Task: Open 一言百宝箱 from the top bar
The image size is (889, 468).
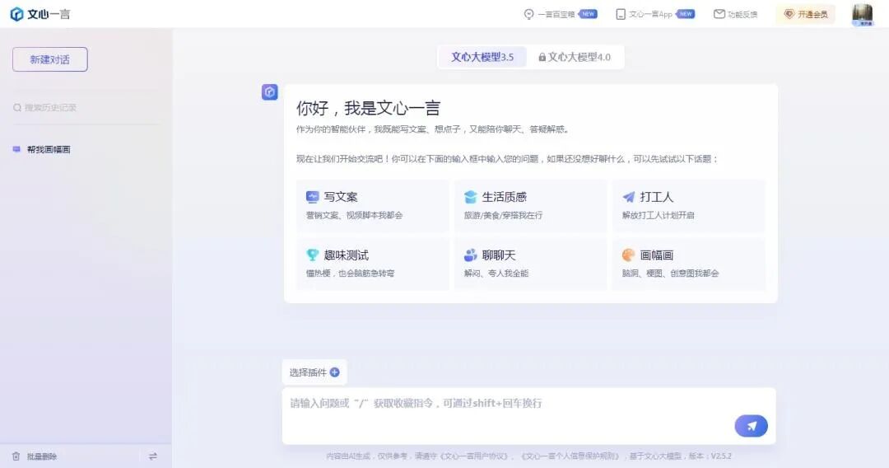Action: click(561, 14)
